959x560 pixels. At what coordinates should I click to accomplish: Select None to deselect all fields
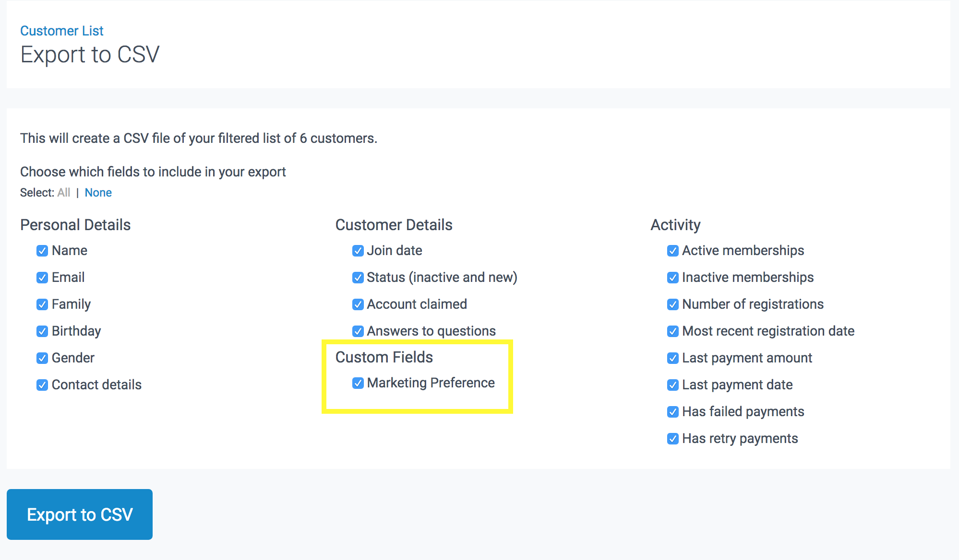point(98,193)
